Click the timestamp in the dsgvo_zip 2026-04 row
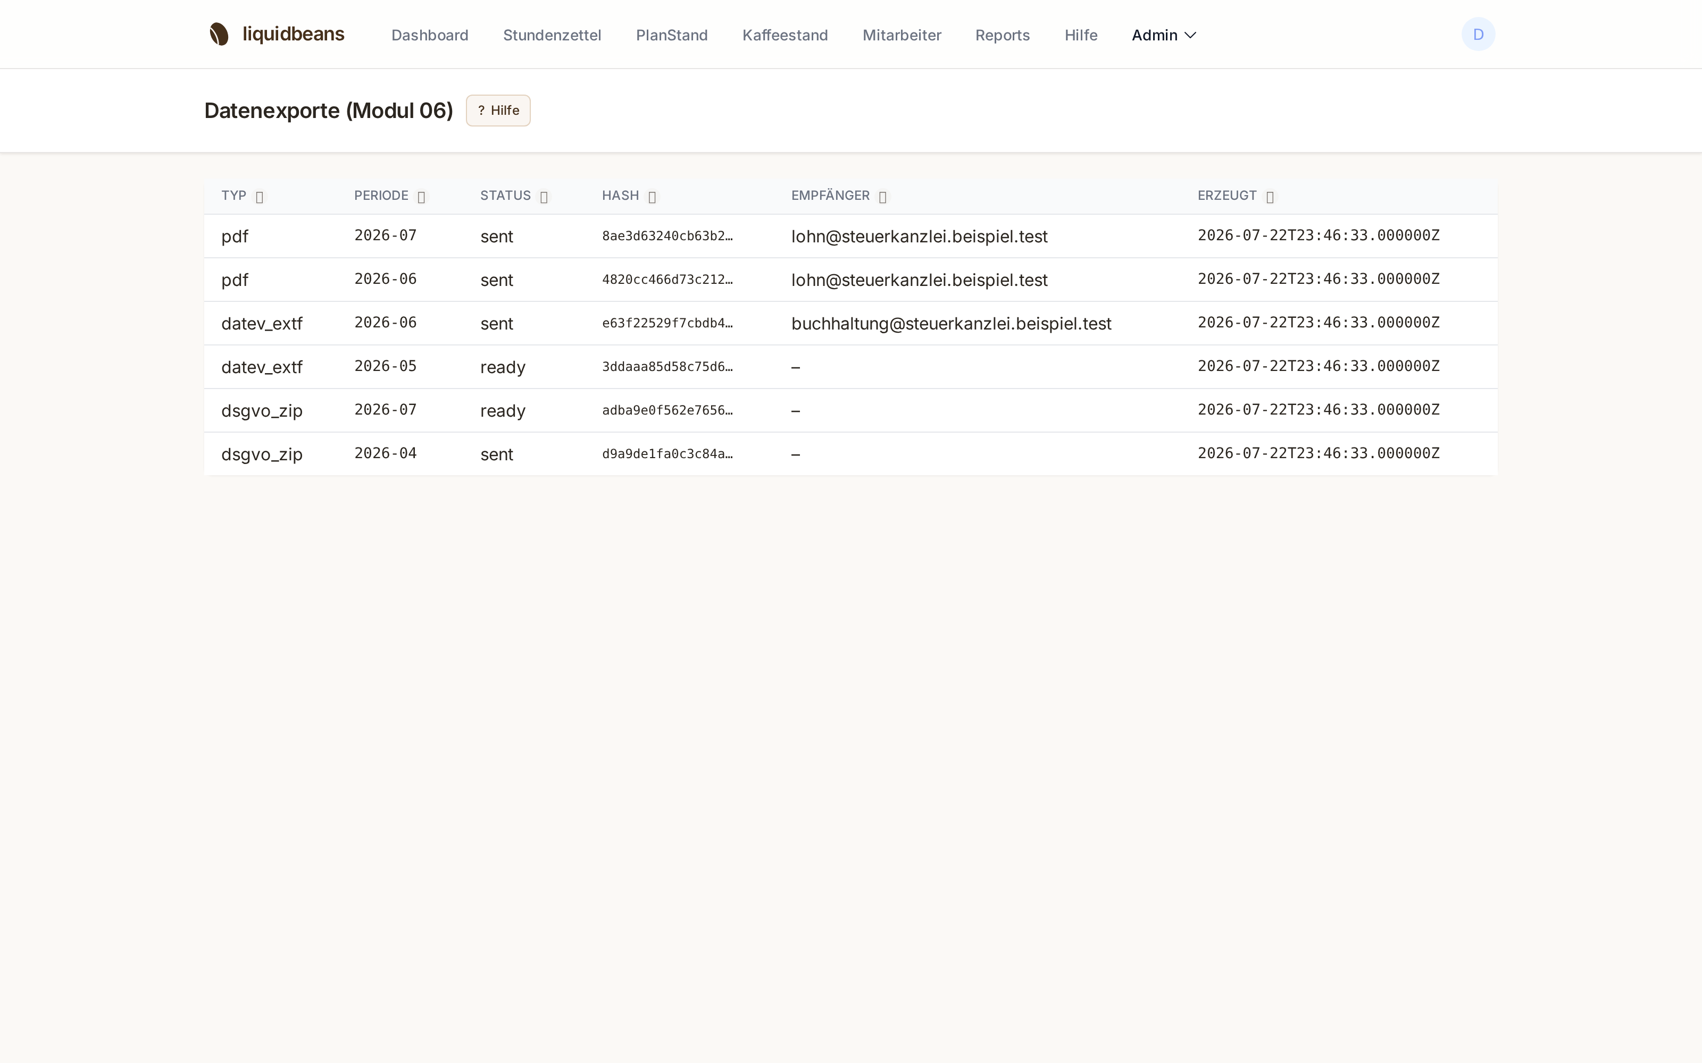The width and height of the screenshot is (1702, 1063). pyautogui.click(x=1319, y=453)
